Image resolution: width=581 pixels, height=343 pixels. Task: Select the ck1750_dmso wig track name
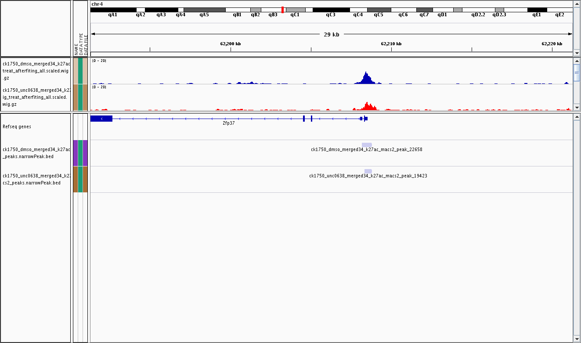tap(36, 70)
